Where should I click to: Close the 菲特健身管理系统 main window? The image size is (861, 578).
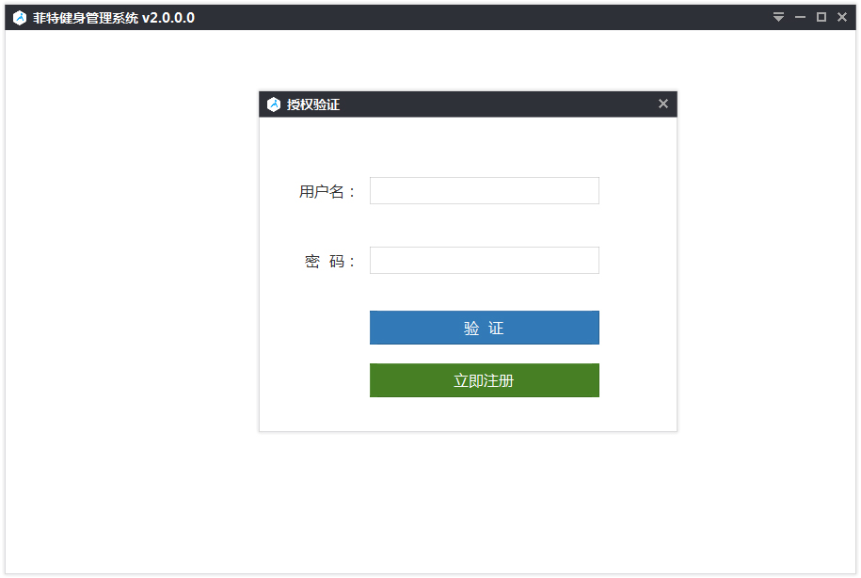click(842, 17)
